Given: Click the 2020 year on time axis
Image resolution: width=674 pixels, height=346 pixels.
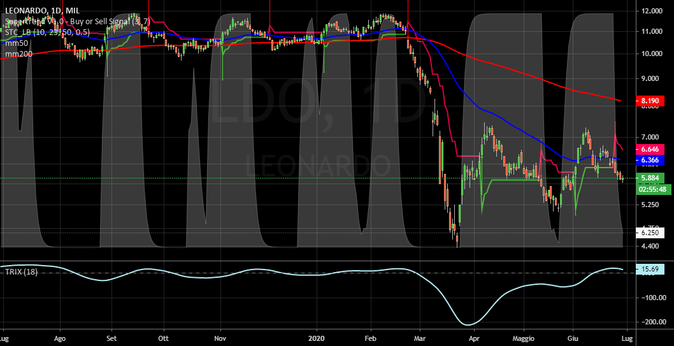Looking at the screenshot, I should click(318, 338).
